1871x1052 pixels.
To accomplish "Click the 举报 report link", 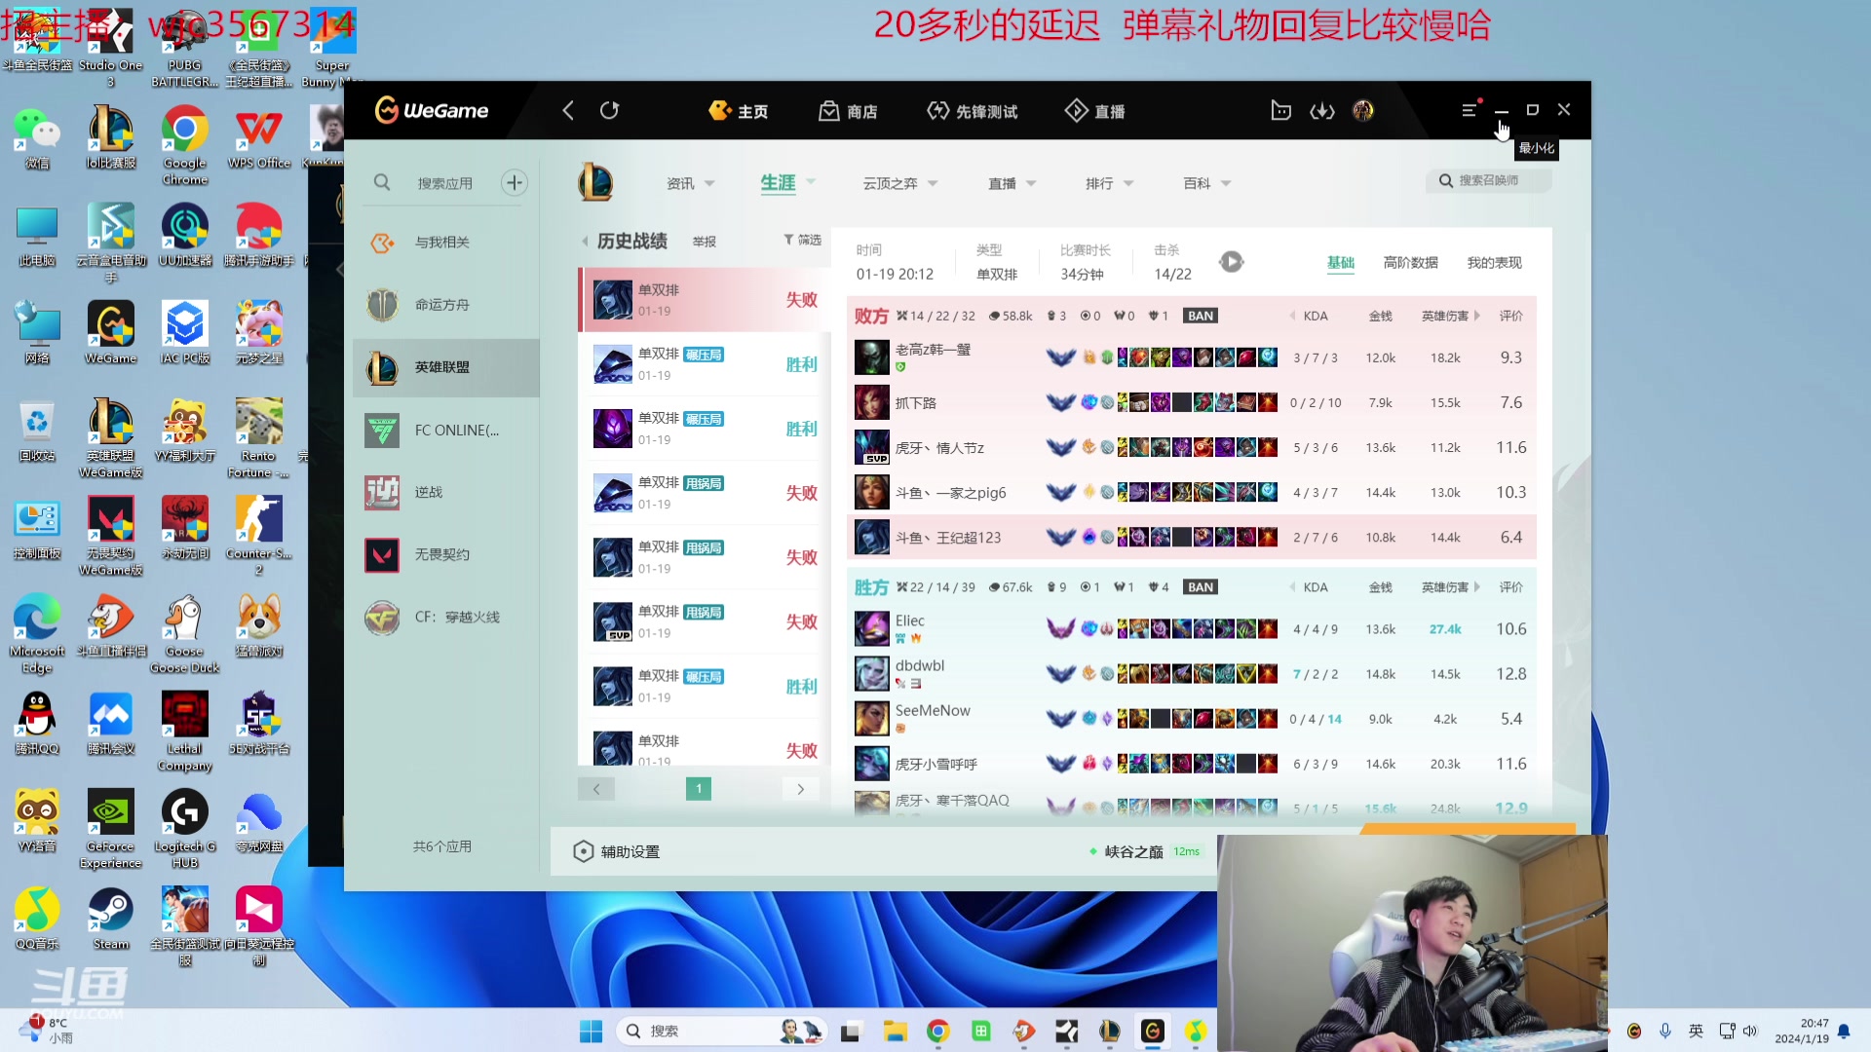I will tap(704, 242).
